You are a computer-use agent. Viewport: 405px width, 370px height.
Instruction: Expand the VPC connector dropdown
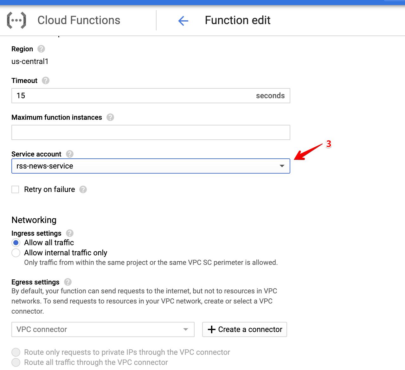click(x=103, y=329)
